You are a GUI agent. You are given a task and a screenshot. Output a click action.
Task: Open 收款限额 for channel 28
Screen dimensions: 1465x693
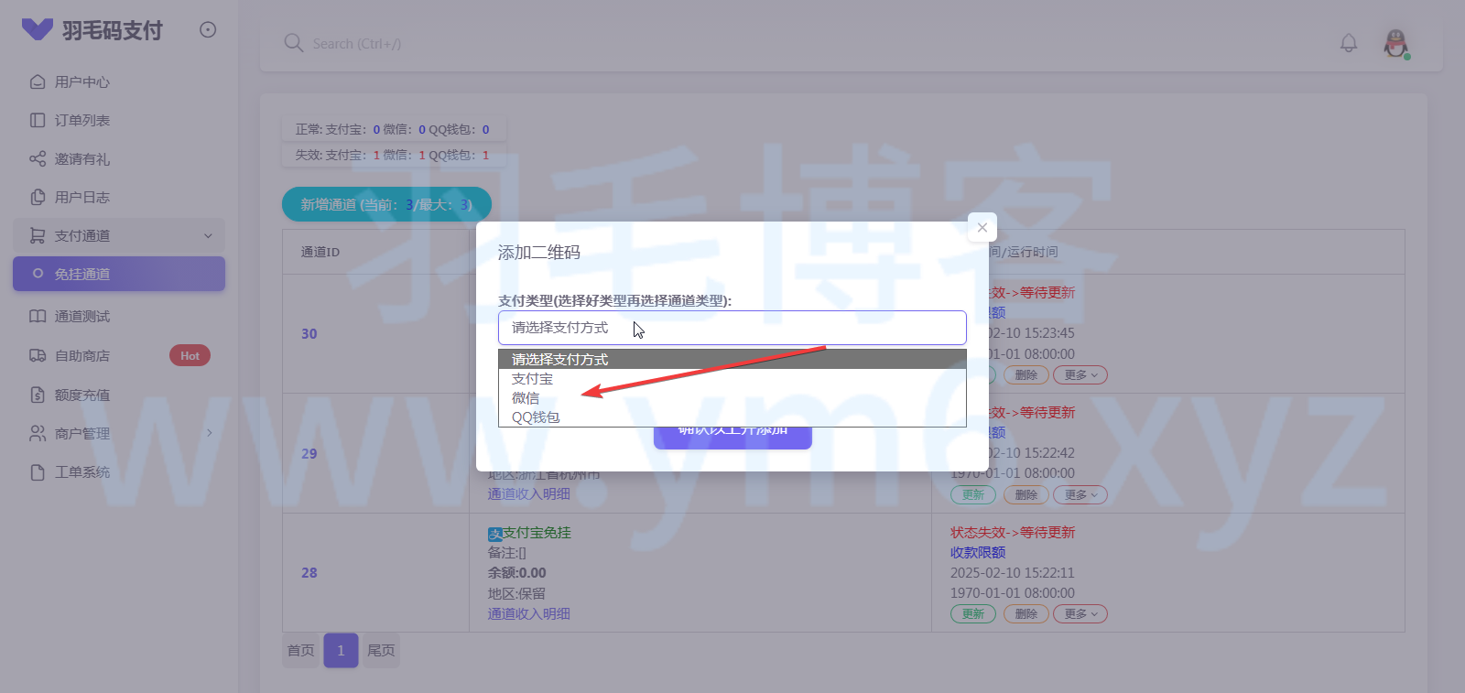978,552
